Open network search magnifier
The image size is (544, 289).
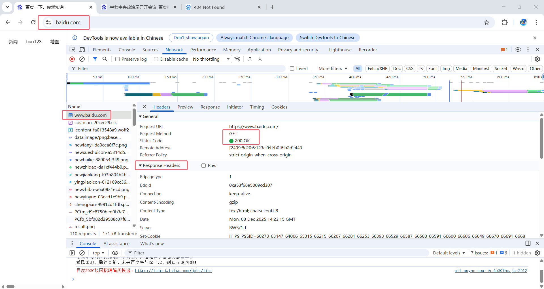pos(105,59)
